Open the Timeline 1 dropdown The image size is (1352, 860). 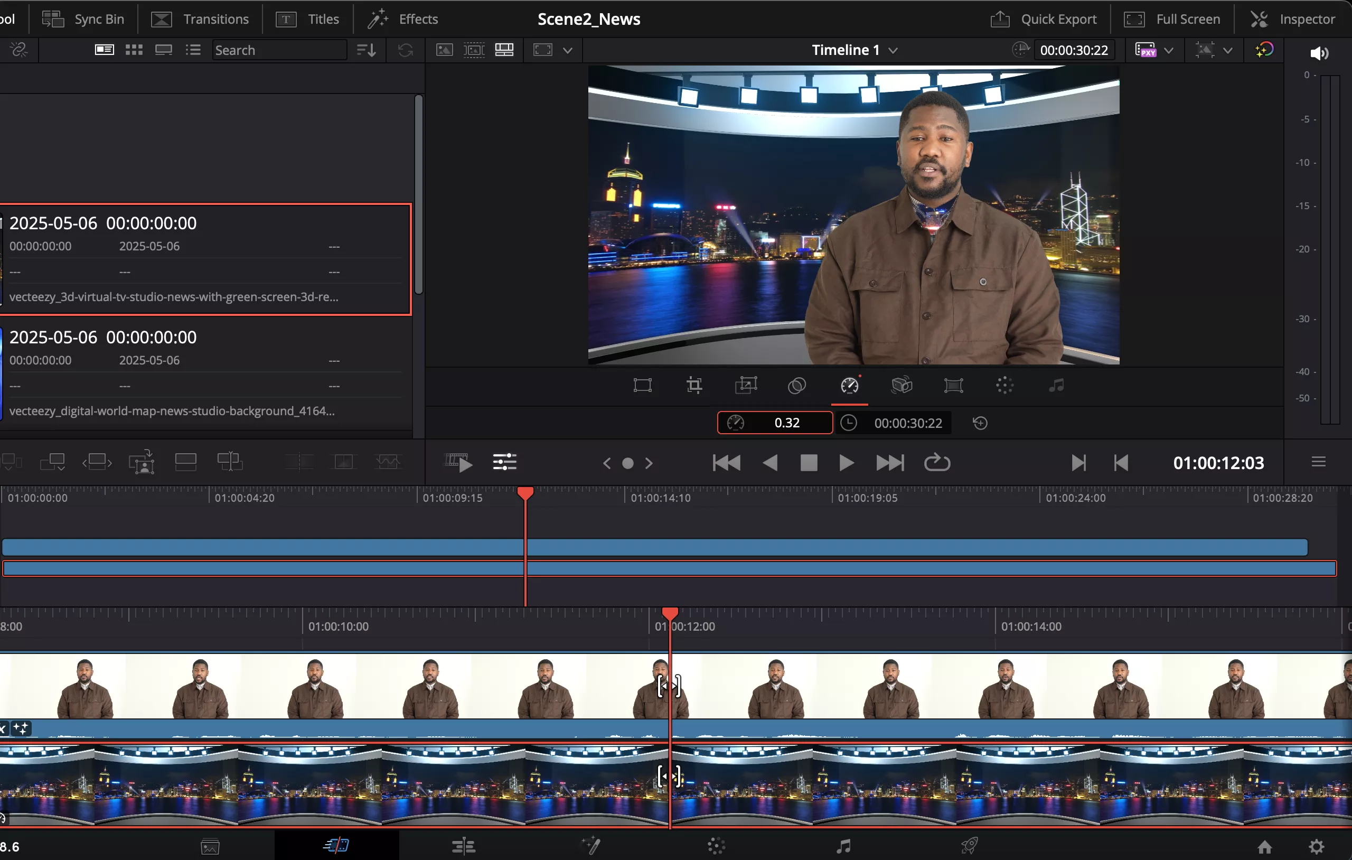[x=853, y=50]
